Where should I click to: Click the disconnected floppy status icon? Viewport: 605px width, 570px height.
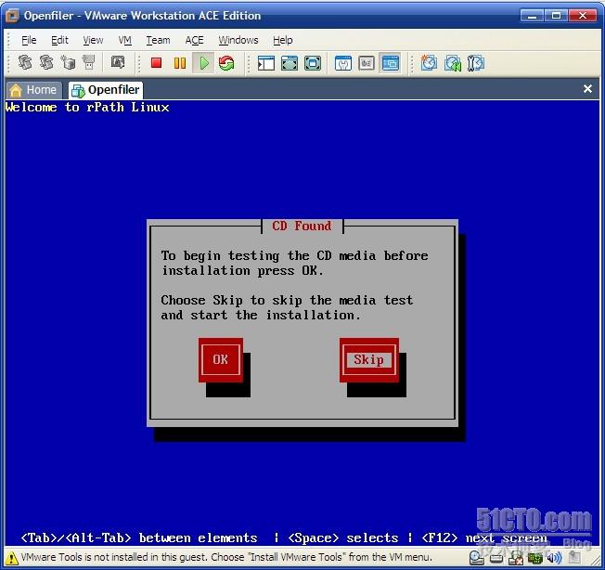tap(516, 558)
